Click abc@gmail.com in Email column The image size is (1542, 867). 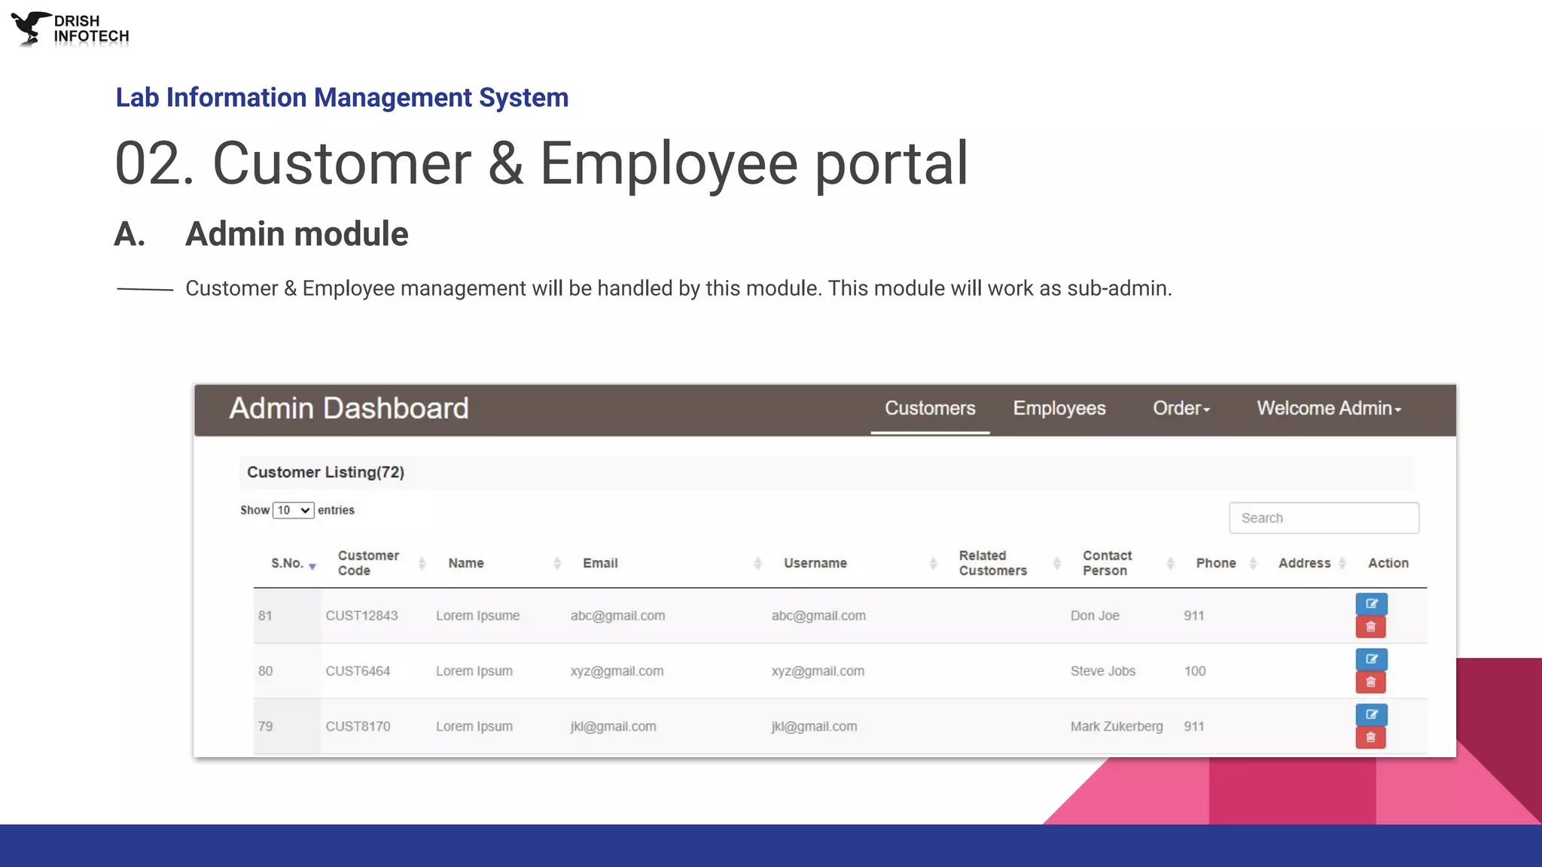point(617,616)
